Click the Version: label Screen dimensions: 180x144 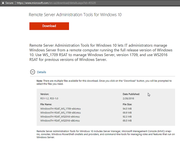45,94
